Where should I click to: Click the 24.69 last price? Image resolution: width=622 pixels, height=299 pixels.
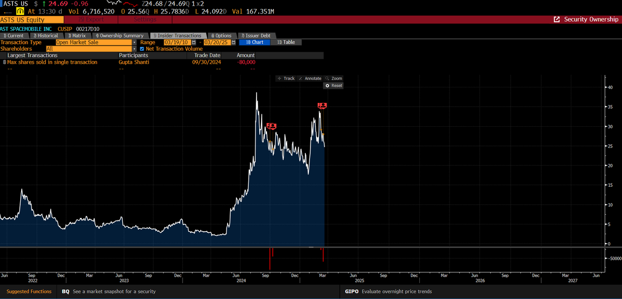[58, 4]
